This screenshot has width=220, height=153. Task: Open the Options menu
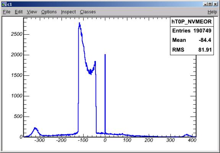pos(49,12)
